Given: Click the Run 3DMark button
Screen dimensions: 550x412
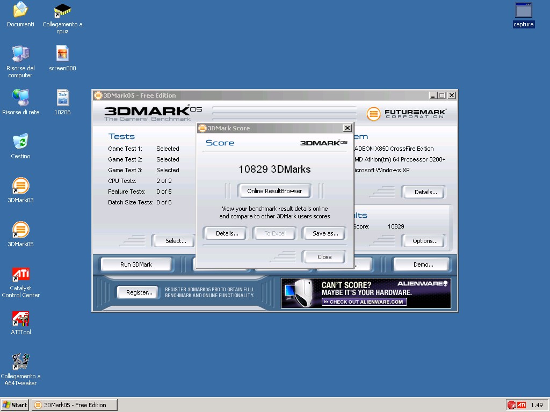Looking at the screenshot, I should point(136,264).
